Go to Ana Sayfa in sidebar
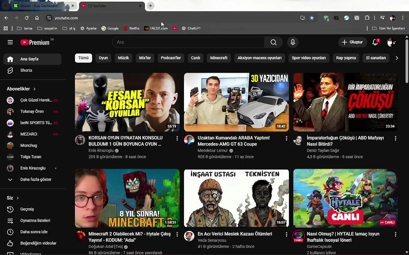The image size is (409, 255). click(x=32, y=59)
